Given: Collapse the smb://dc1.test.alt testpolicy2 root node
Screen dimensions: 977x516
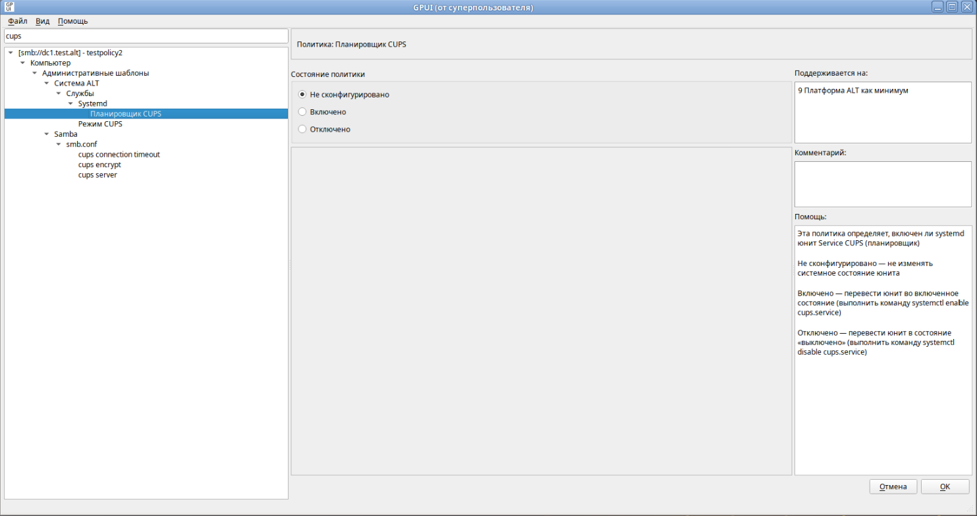Looking at the screenshot, I should click(x=11, y=53).
